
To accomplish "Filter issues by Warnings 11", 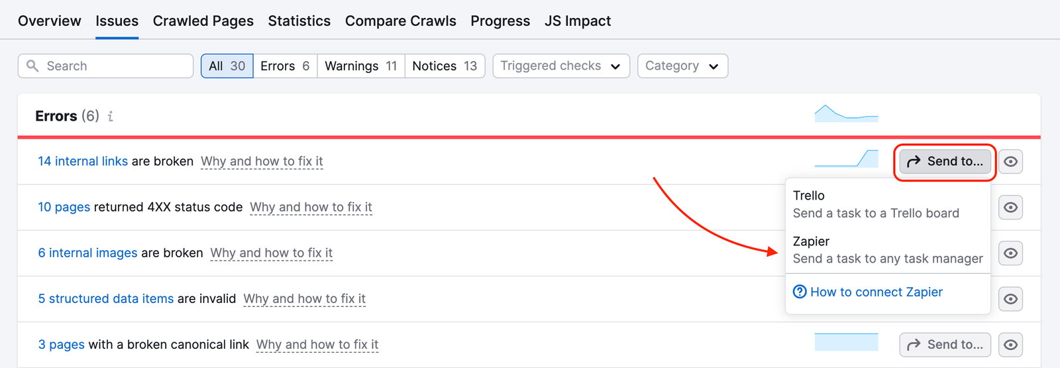I will coord(360,66).
